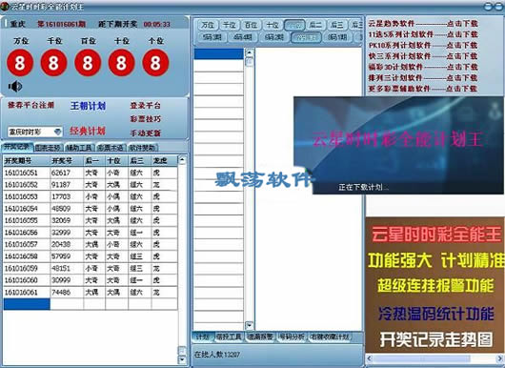
Task: Click the highlighted blue row in plan list
Action: click(x=219, y=53)
